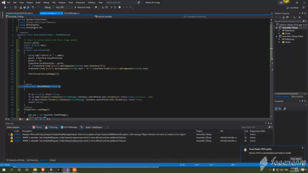Image resolution: width=308 pixels, height=173 pixels.
Task: Open the Build + IntelliSense dropdown
Action: click(97, 127)
